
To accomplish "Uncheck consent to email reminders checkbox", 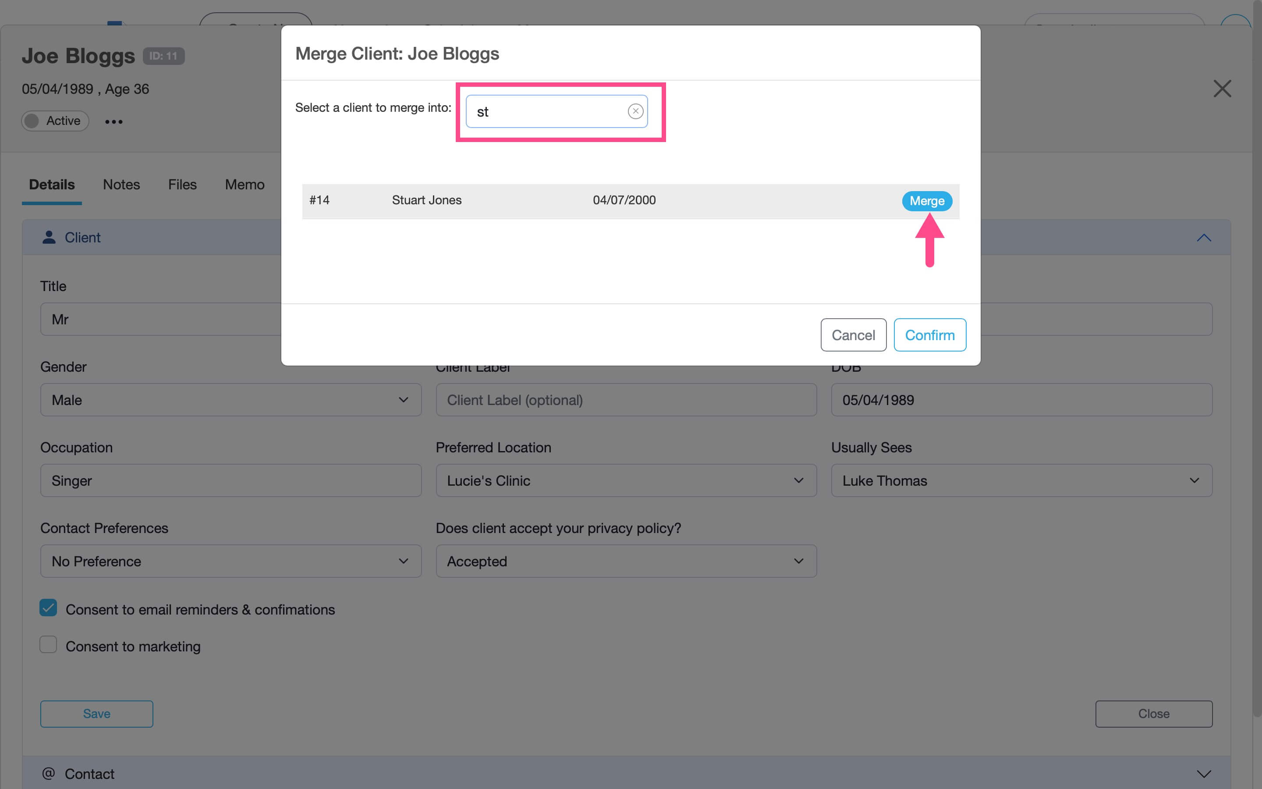I will (x=49, y=608).
